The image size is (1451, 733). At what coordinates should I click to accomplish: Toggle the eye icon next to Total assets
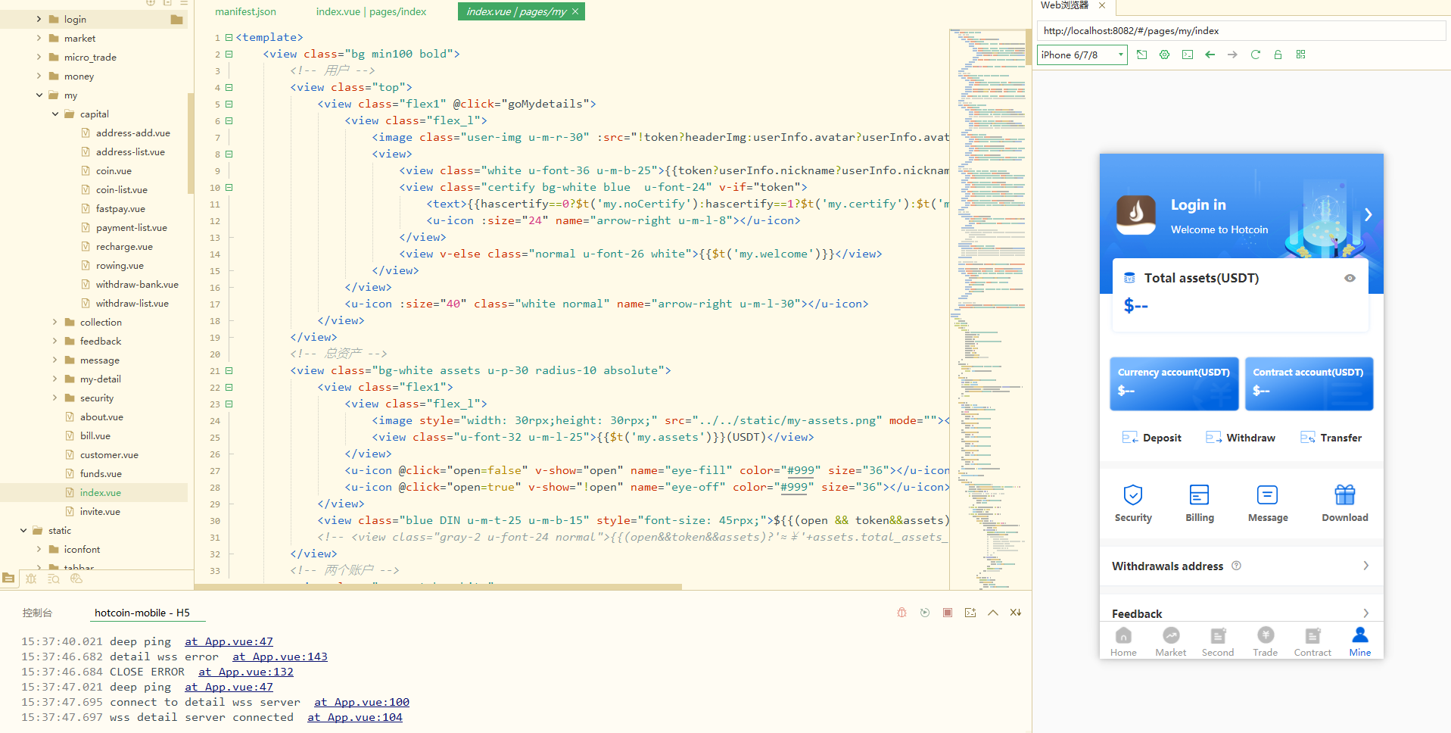(1349, 279)
